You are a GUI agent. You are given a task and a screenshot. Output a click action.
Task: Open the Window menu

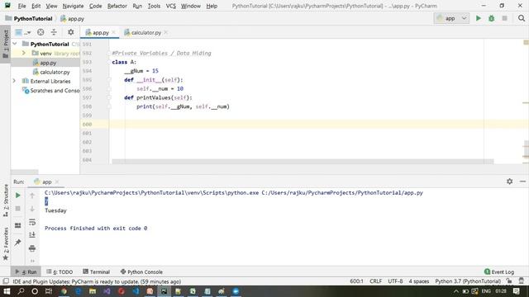pos(191,6)
